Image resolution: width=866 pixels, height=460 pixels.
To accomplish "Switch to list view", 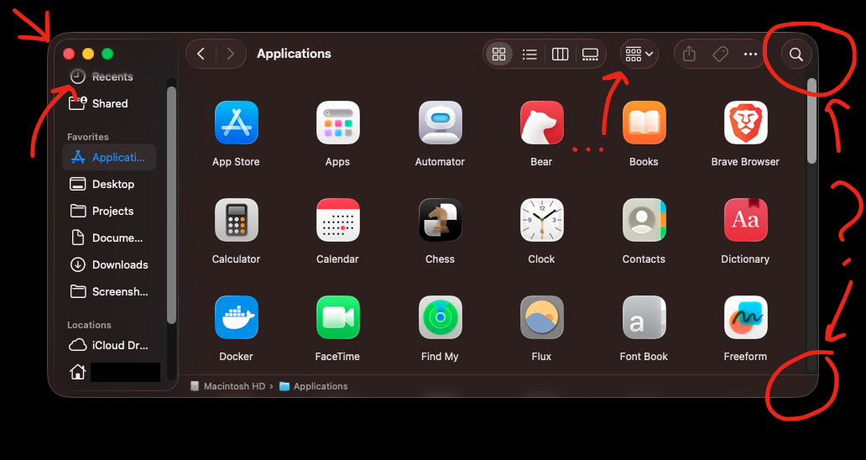I will 530,54.
